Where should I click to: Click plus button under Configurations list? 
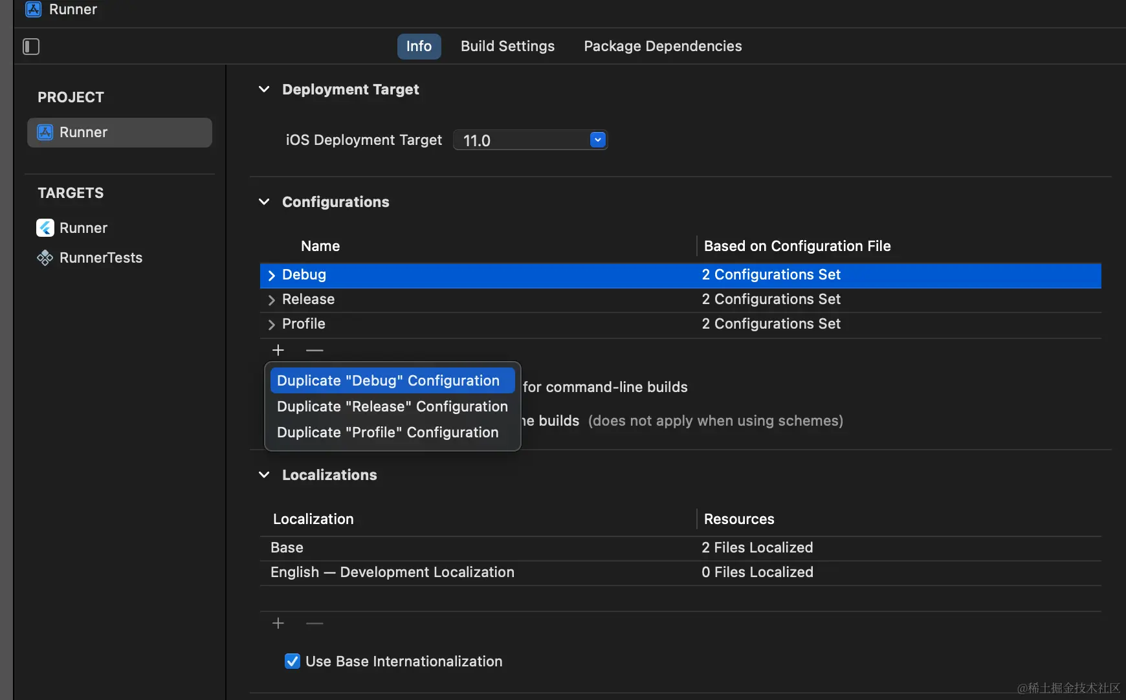pyautogui.click(x=278, y=350)
